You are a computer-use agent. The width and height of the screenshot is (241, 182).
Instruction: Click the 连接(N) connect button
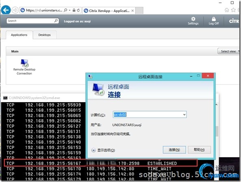[174, 150]
